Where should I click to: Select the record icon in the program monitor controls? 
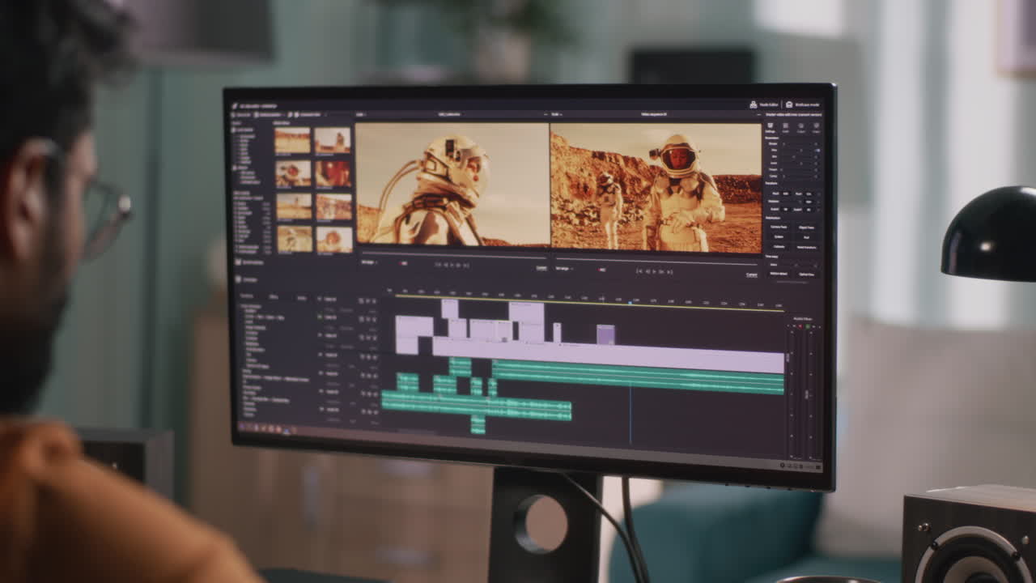click(601, 270)
